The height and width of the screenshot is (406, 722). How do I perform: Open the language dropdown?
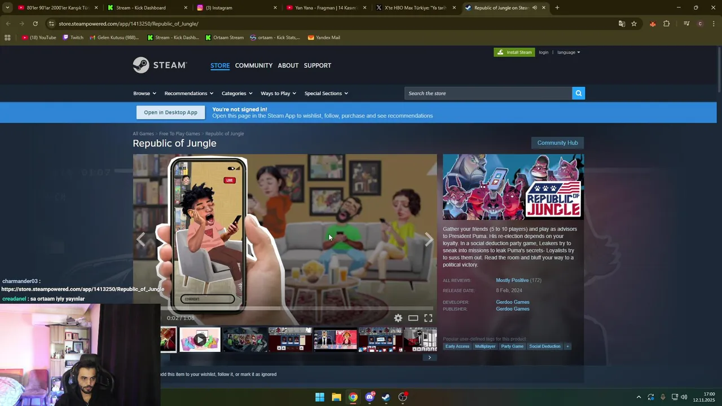pyautogui.click(x=569, y=52)
